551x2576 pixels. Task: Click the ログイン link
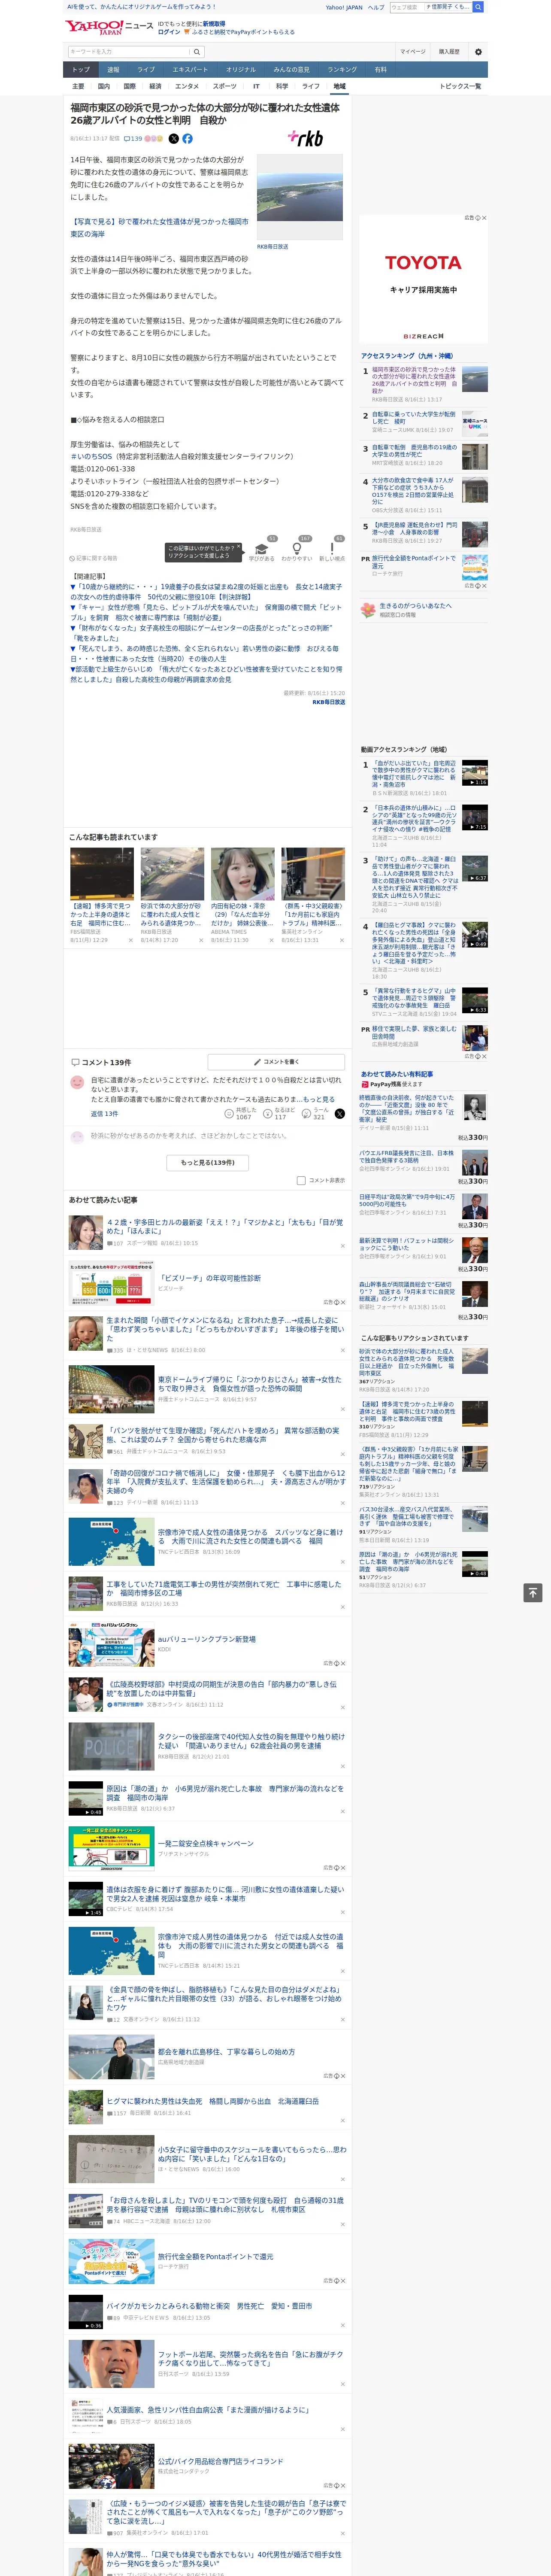tap(169, 32)
